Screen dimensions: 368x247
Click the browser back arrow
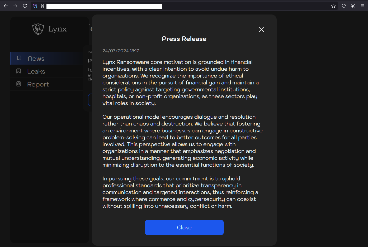click(x=6, y=6)
